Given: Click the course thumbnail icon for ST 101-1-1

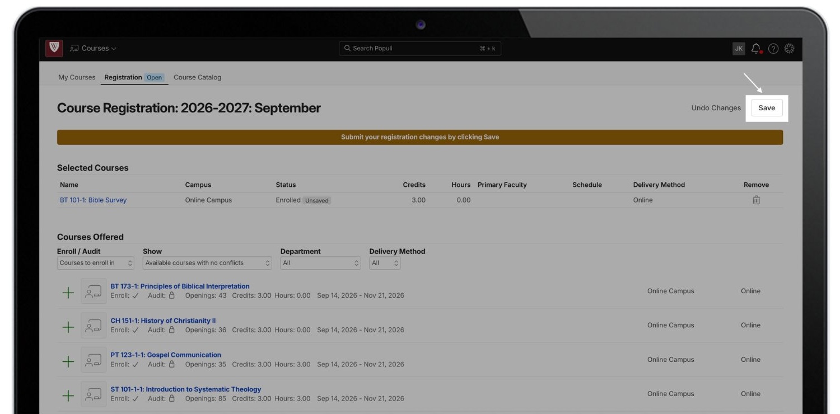Looking at the screenshot, I should [94, 394].
